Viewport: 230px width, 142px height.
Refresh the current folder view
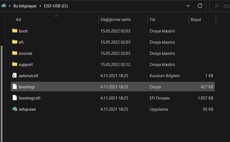coord(200,6)
